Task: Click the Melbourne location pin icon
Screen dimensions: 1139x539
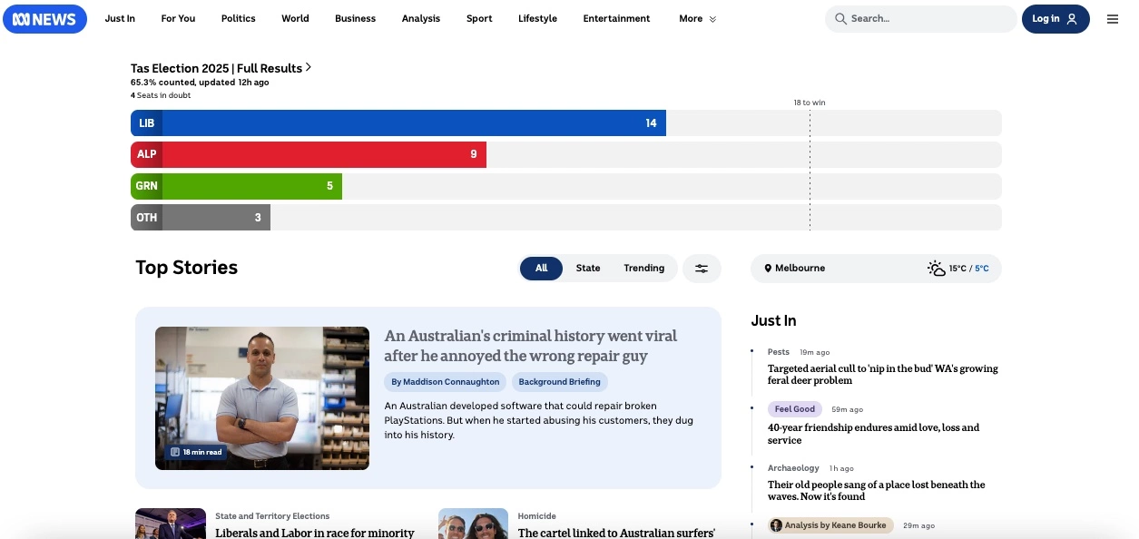Action: point(768,269)
